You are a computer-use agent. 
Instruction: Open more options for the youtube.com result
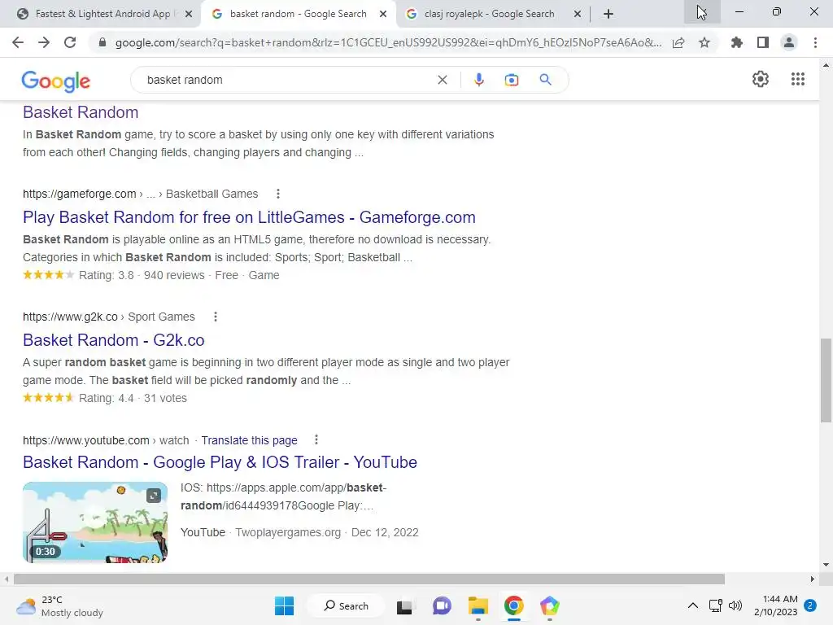[316, 440]
